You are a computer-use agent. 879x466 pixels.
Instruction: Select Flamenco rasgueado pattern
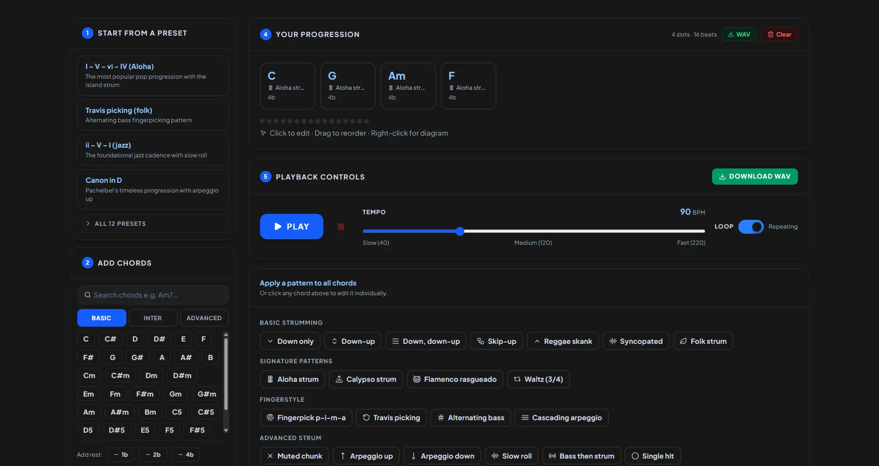pyautogui.click(x=455, y=379)
